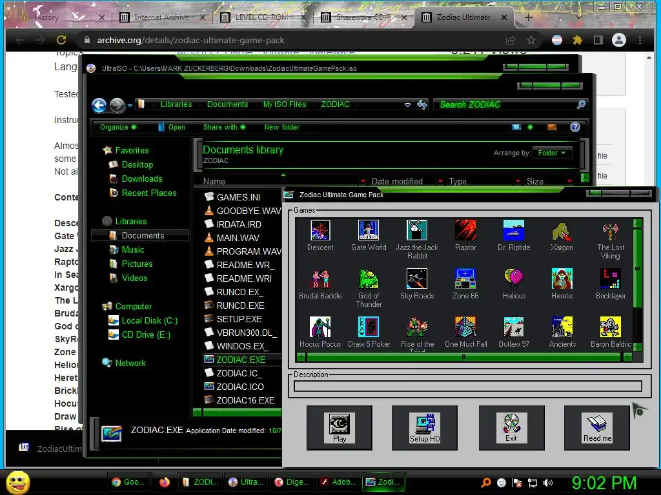Open the Size column filter dropdown
The image size is (661, 495).
tap(569, 181)
